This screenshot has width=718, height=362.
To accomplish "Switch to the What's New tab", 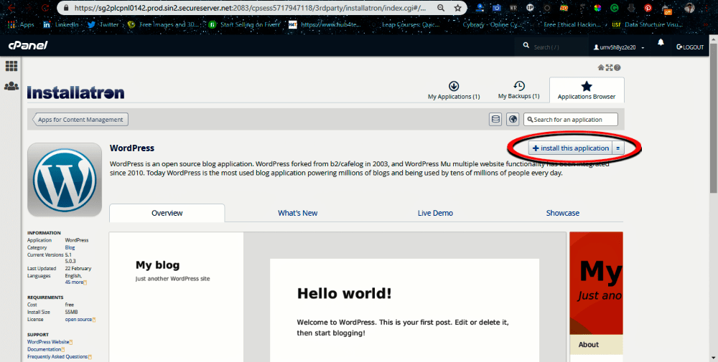I will pyautogui.click(x=298, y=213).
